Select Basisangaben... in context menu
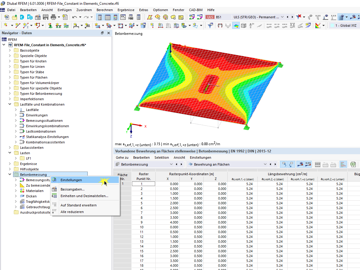The width and height of the screenshot is (360, 270). [85, 189]
